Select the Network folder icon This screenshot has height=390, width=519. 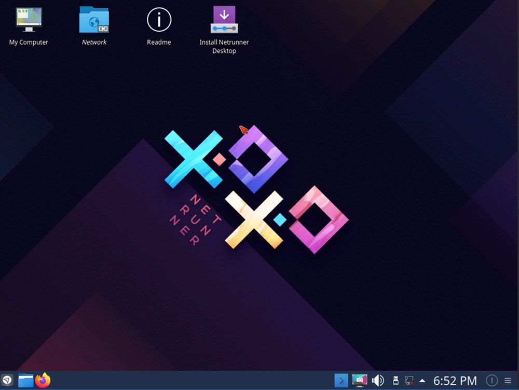(94, 20)
